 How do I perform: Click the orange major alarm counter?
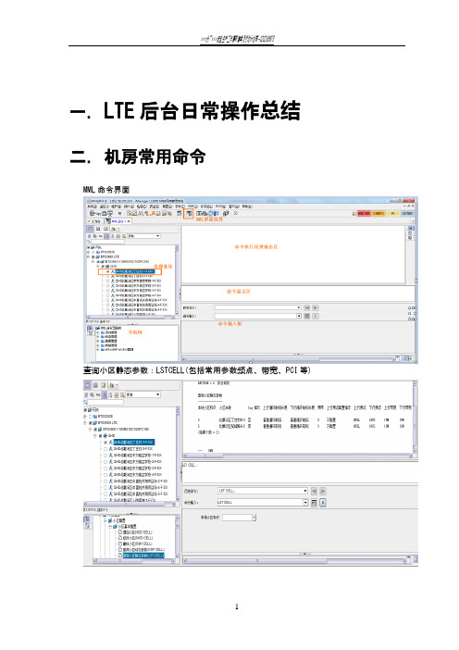click(378, 213)
